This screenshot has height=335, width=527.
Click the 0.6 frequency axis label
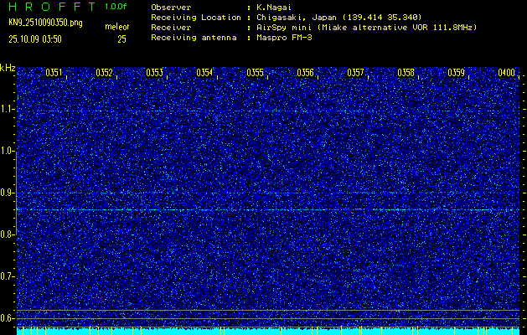coord(8,318)
